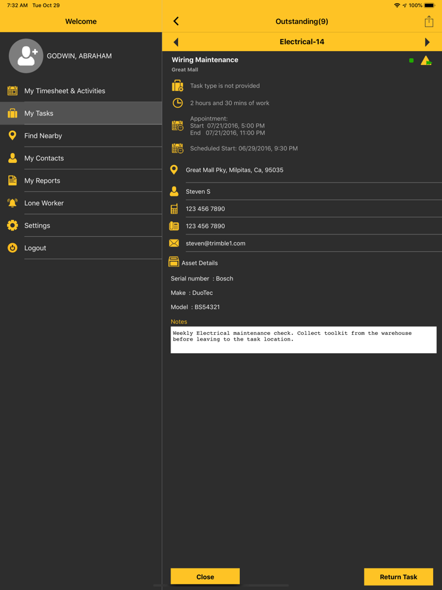Click the task type briefcase icon
Image resolution: width=442 pixels, height=590 pixels.
coord(177,86)
